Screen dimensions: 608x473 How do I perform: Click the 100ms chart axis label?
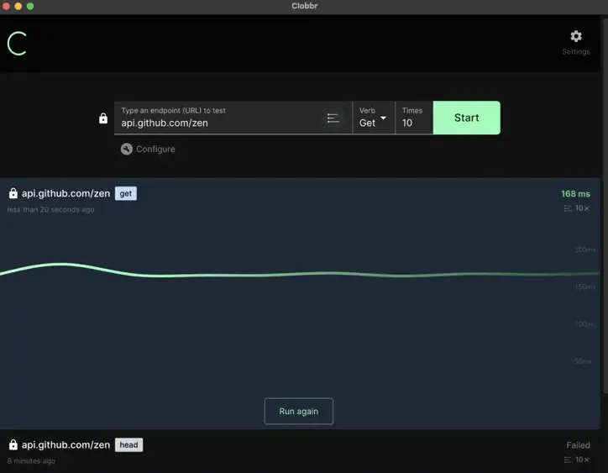585,324
